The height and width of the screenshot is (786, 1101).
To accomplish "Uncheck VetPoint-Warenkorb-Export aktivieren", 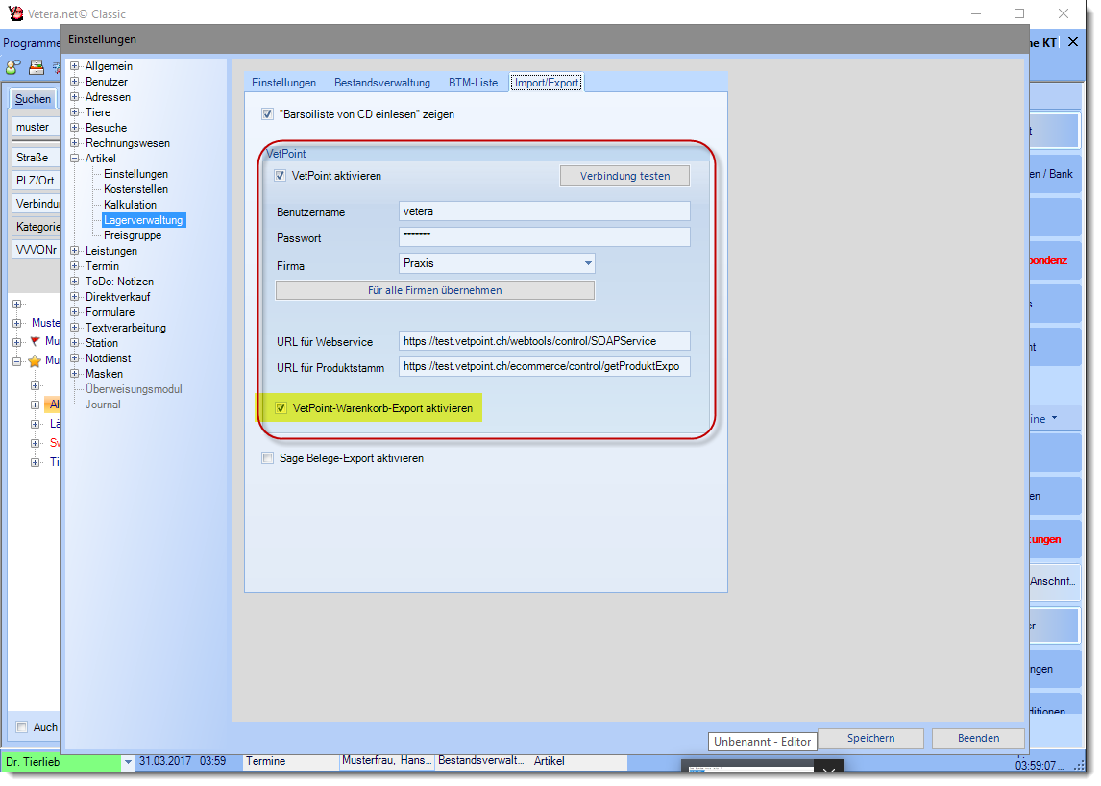I will click(x=281, y=409).
